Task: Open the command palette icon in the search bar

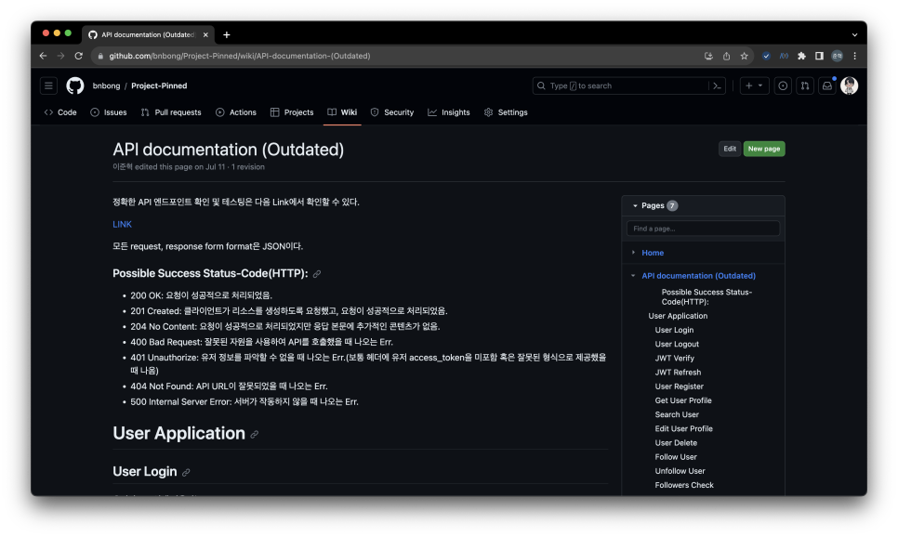Action: (717, 85)
